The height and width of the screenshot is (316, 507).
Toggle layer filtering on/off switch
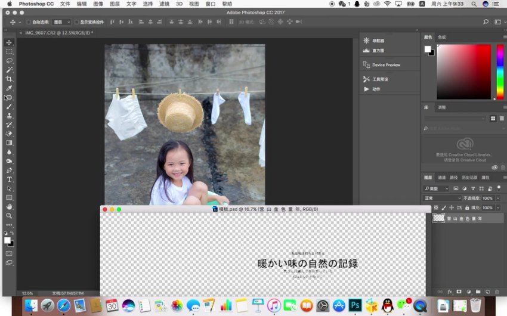click(x=499, y=187)
